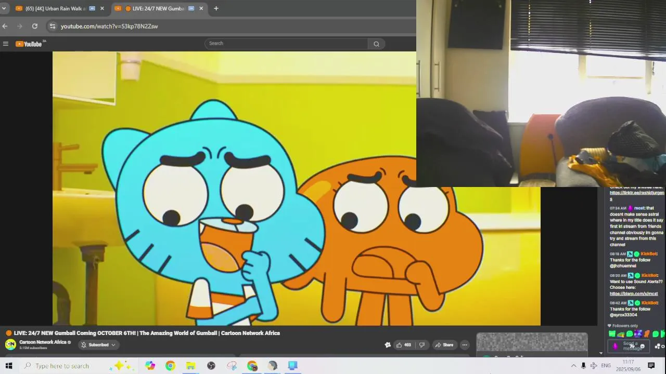666x374 pixels.
Task: Switch to the LIVE 24/7 NEW Gumball tab
Action: click(158, 8)
